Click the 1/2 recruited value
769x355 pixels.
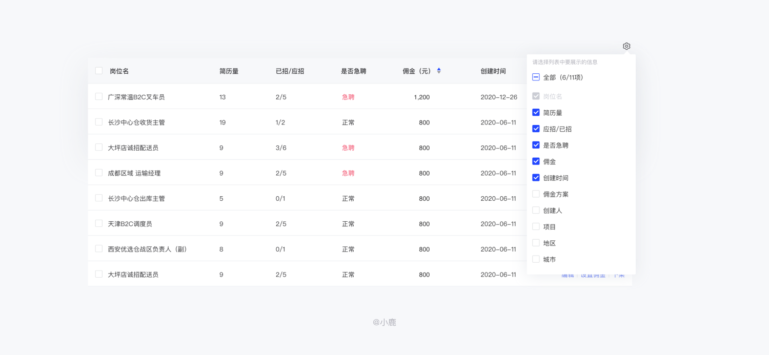coord(280,122)
